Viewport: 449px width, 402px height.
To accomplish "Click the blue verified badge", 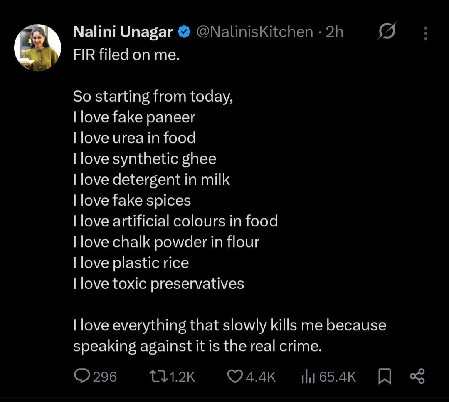I will pyautogui.click(x=184, y=32).
